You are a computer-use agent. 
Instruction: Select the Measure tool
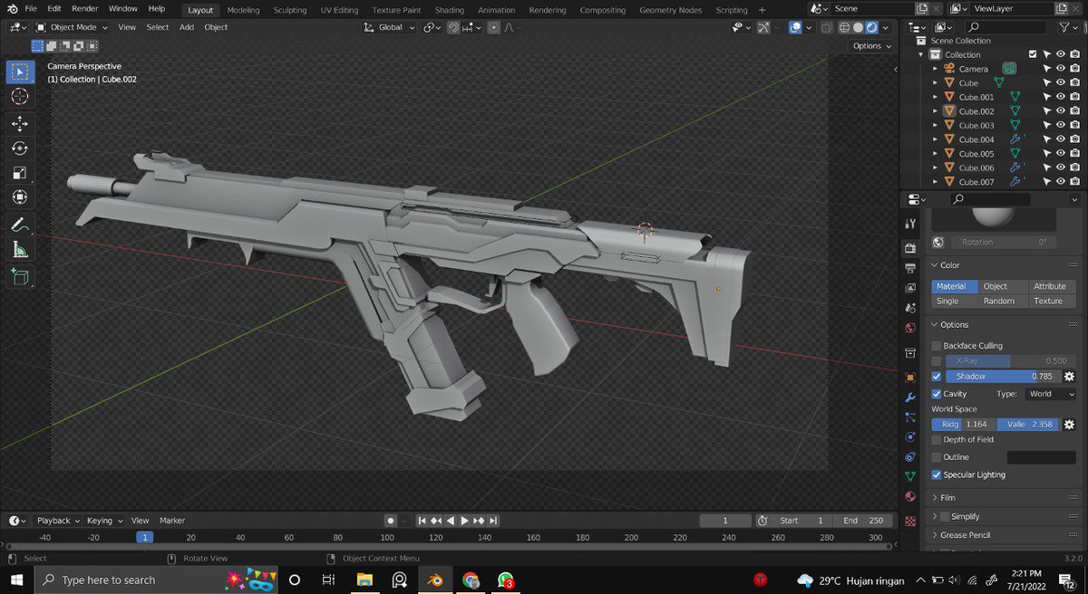click(x=20, y=249)
